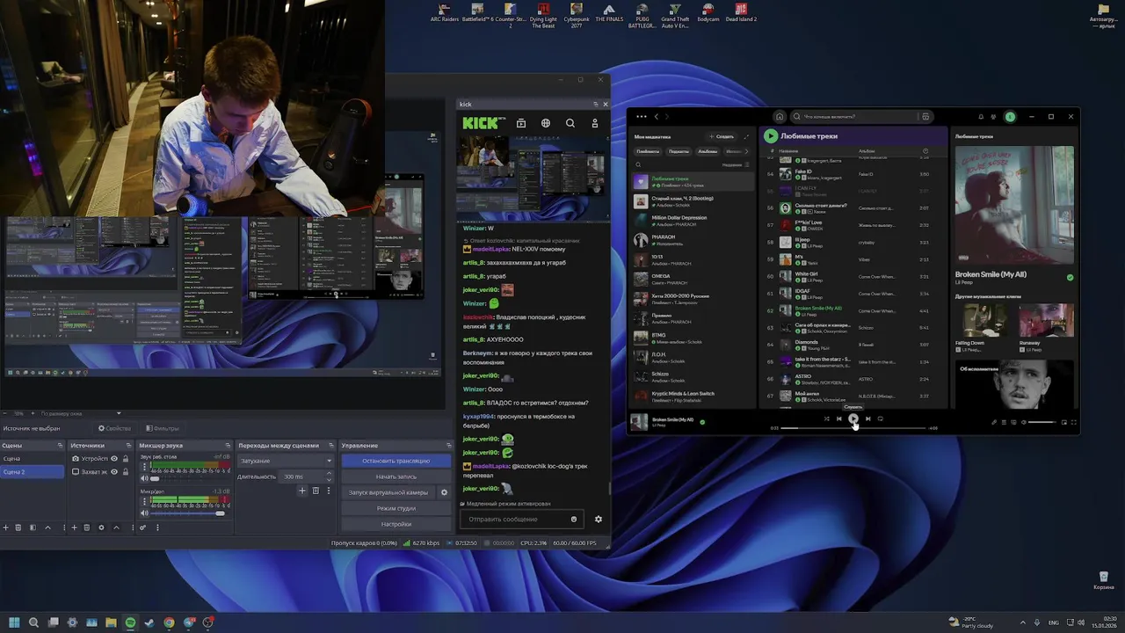Go back with Spotify back arrow
Screen dimensions: 1125x633
pyautogui.click(x=656, y=116)
